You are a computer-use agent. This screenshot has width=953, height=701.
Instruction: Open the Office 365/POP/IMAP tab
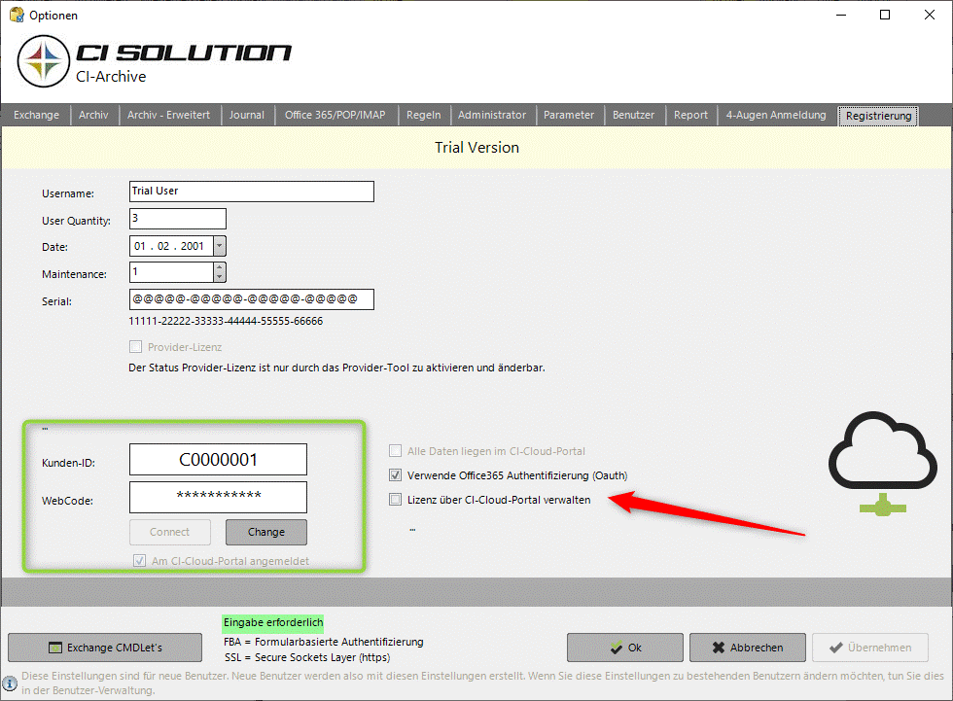click(335, 115)
